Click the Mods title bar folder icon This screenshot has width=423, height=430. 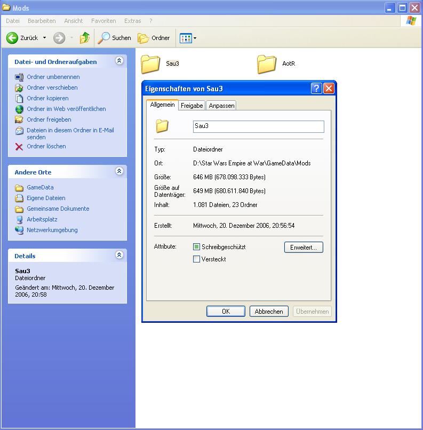(6, 7)
